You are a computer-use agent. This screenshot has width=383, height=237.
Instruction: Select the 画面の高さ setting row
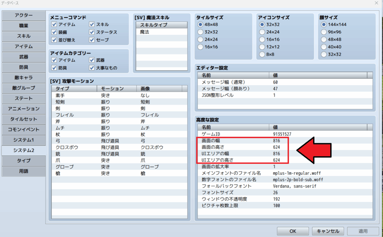(285, 147)
